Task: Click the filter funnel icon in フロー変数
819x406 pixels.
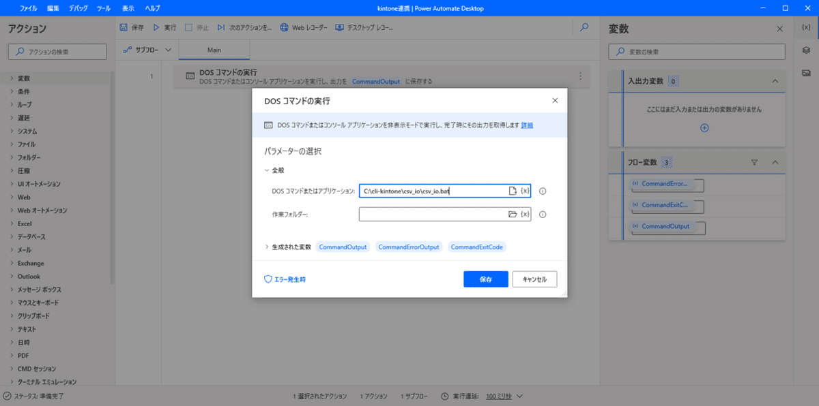Action: pyautogui.click(x=754, y=162)
